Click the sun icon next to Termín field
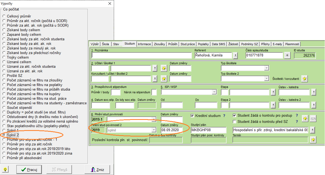This screenshot has height=175, width=325. [313, 140]
